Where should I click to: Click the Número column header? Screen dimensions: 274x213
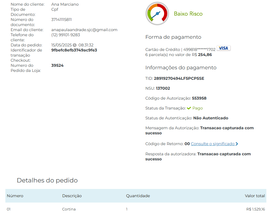point(15,196)
